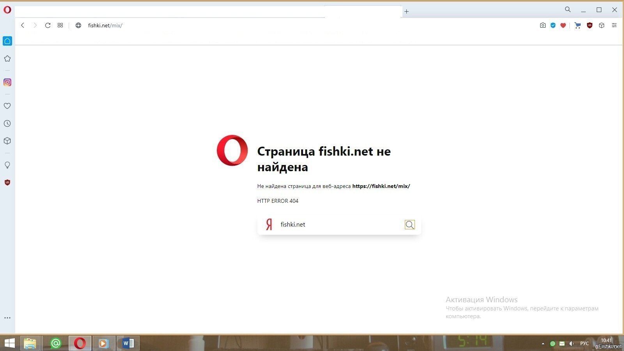Click the heading Страница fishki.net не найдена
624x351 pixels.
click(x=324, y=159)
